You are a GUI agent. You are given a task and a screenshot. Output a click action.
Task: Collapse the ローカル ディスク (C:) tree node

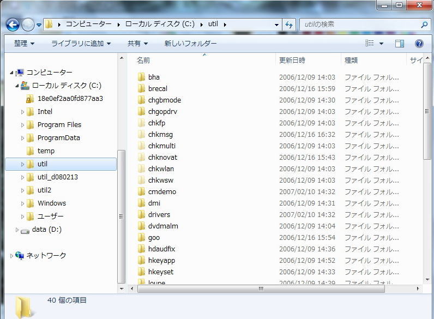coord(17,86)
